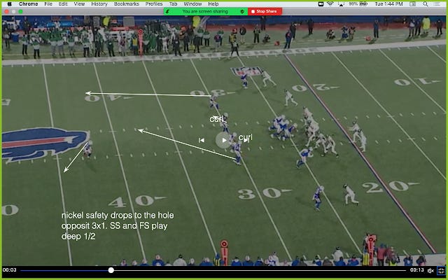
Task: Click the clock showing Tue 1:44 PM
Action: pyautogui.click(x=388, y=3)
